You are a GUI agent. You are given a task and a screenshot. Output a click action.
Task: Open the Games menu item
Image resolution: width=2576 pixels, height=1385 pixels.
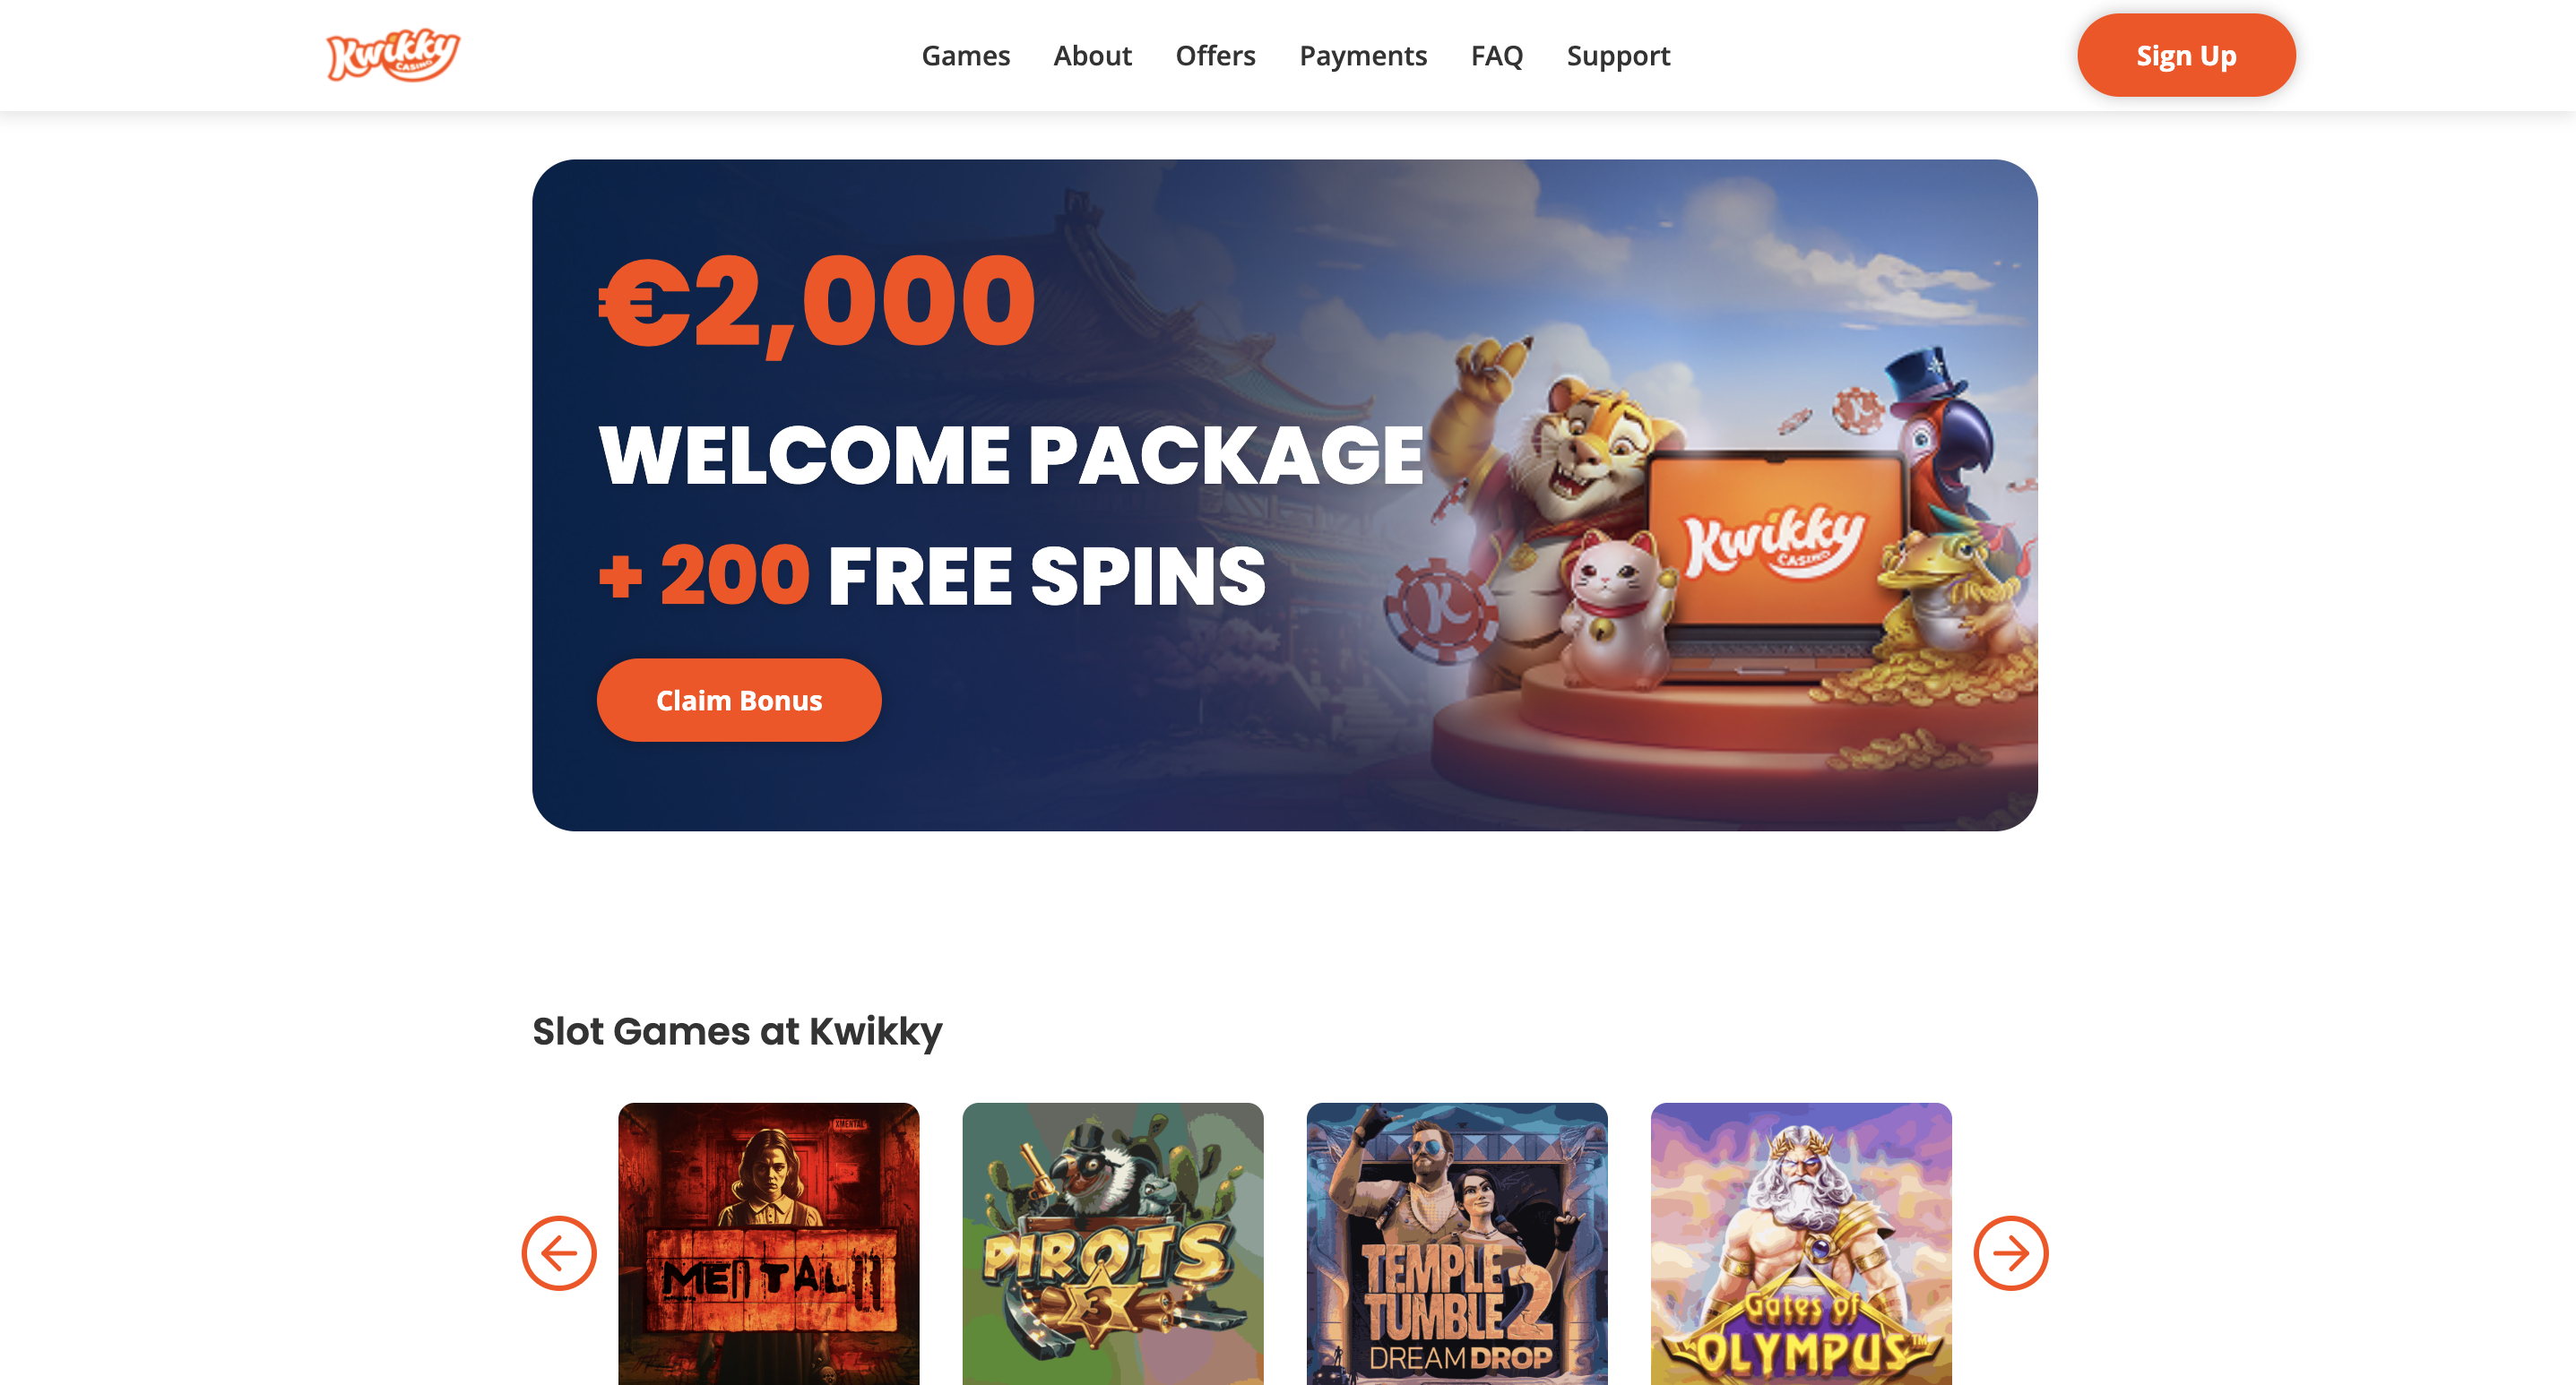(966, 56)
